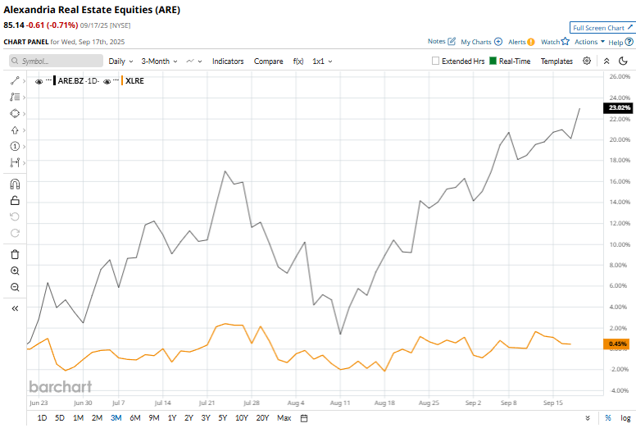Image resolution: width=636 pixels, height=428 pixels.
Task: Delete drawings with the trash icon
Action: pos(15,254)
